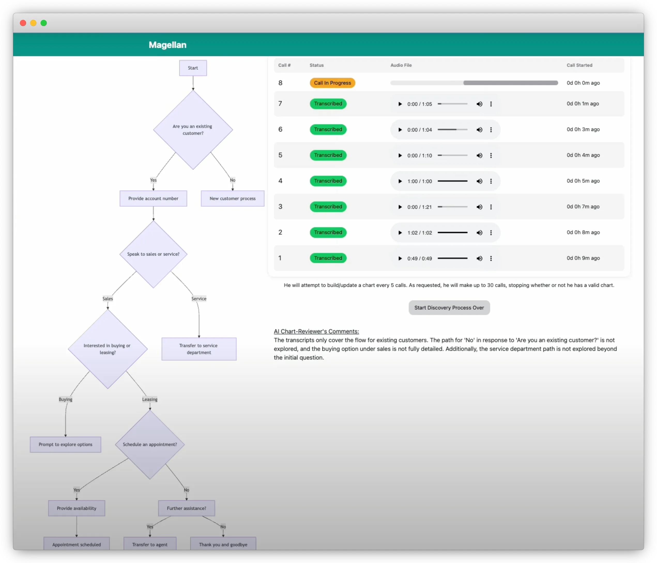Click the Magellan app title
The image size is (657, 563).
(x=167, y=45)
